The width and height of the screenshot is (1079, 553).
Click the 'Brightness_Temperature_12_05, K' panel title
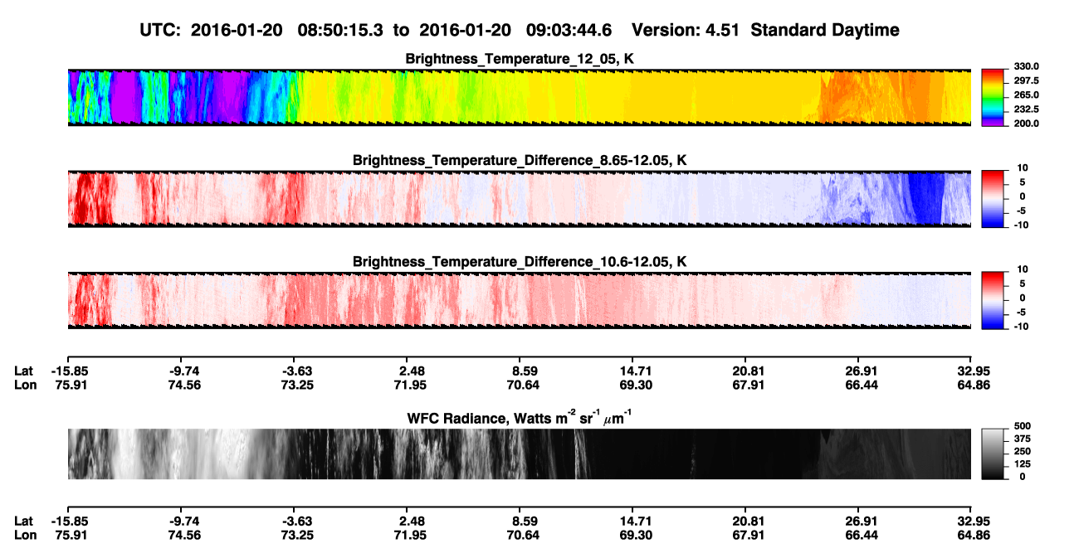[x=520, y=59]
